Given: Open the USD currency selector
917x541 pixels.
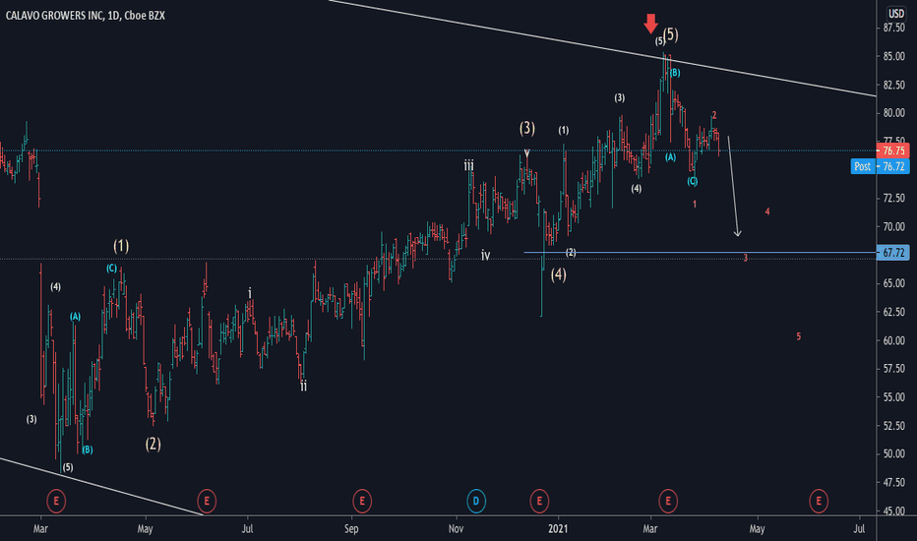Looking at the screenshot, I should 896,13.
